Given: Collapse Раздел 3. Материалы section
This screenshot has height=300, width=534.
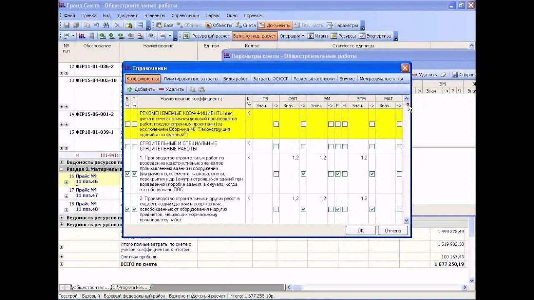Looking at the screenshot, I should click(x=62, y=169).
